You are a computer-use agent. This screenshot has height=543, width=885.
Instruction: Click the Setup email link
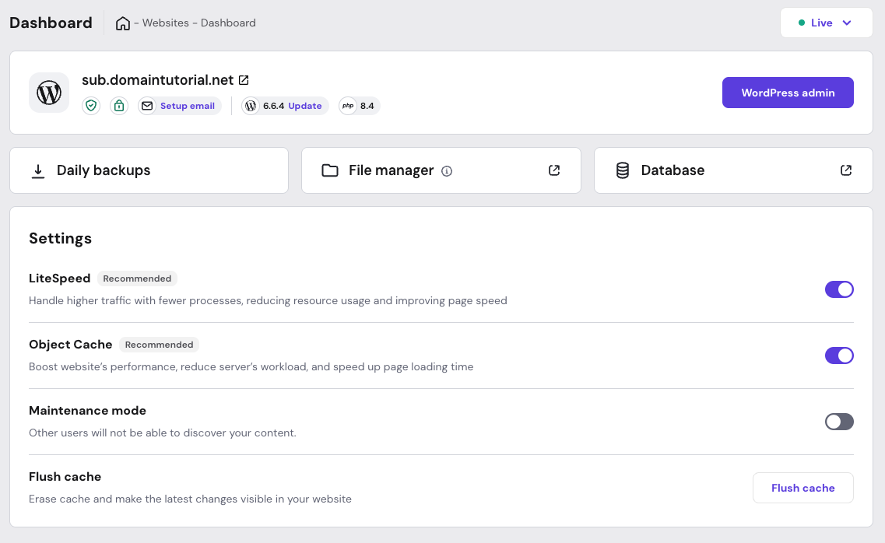(187, 106)
